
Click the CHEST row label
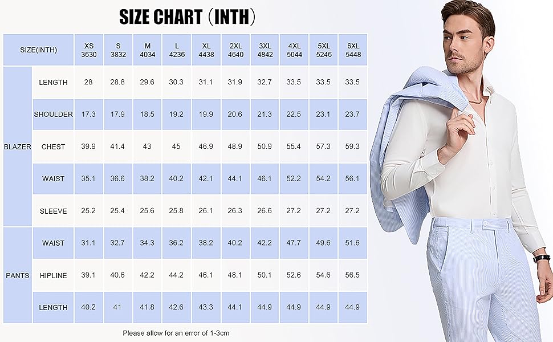point(54,146)
